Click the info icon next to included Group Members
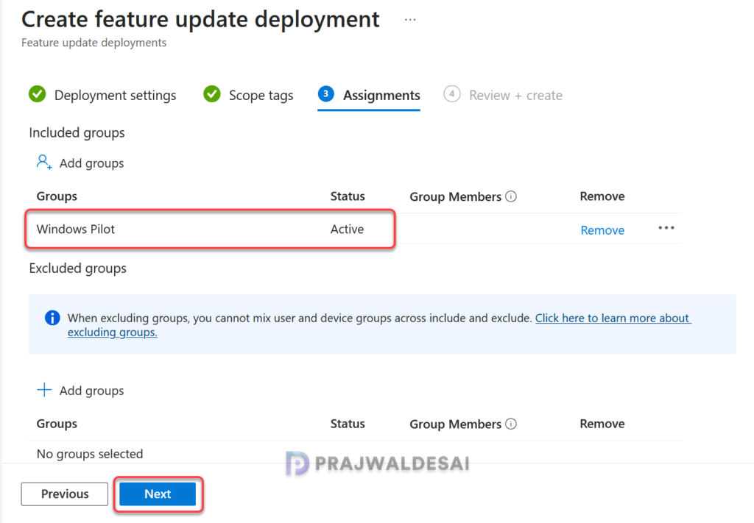754x523 pixels. [511, 196]
